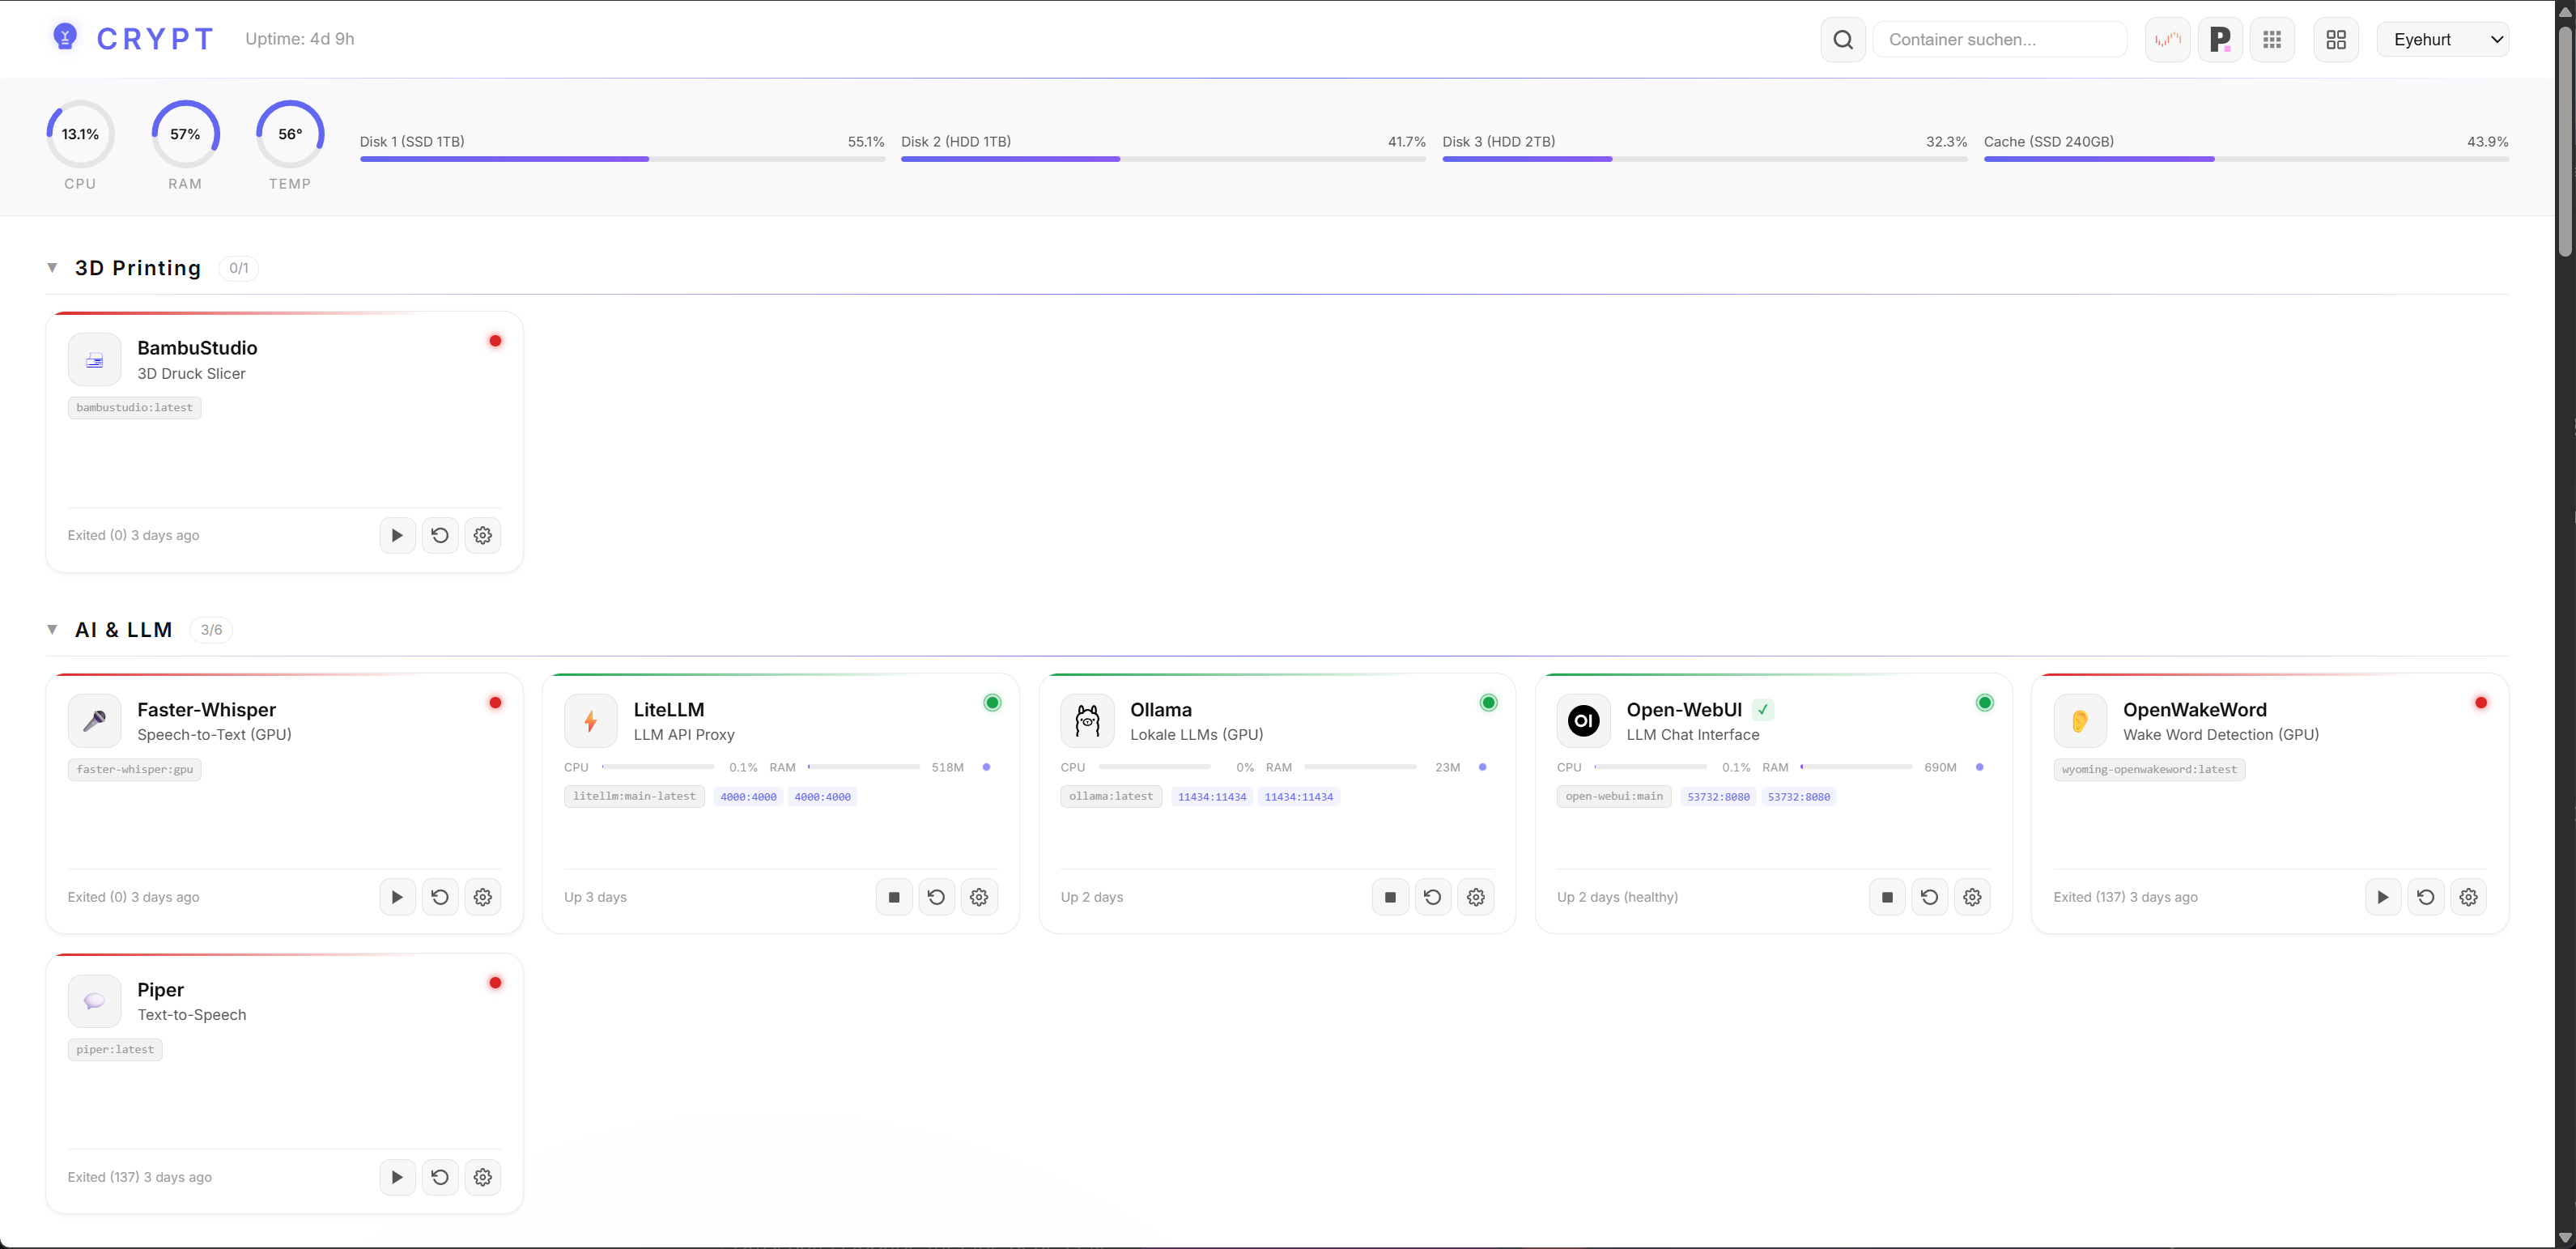The image size is (2576, 1249).
Task: Restart the OpenWakeWord container
Action: [x=2426, y=897]
